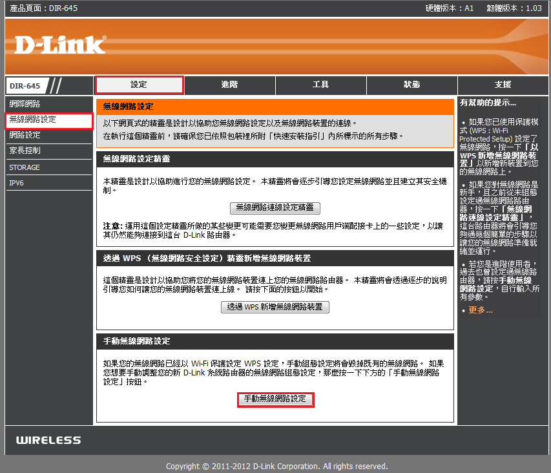Open the 工具 (Tools) tab
The width and height of the screenshot is (551, 473).
(321, 85)
